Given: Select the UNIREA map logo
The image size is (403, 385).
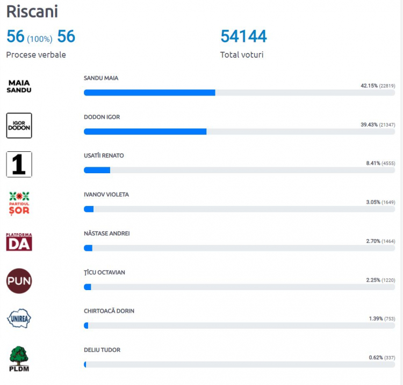Looking at the screenshot, I should (19, 319).
